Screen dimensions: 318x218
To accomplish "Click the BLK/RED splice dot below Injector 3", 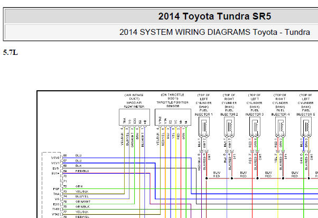I will [257, 178].
